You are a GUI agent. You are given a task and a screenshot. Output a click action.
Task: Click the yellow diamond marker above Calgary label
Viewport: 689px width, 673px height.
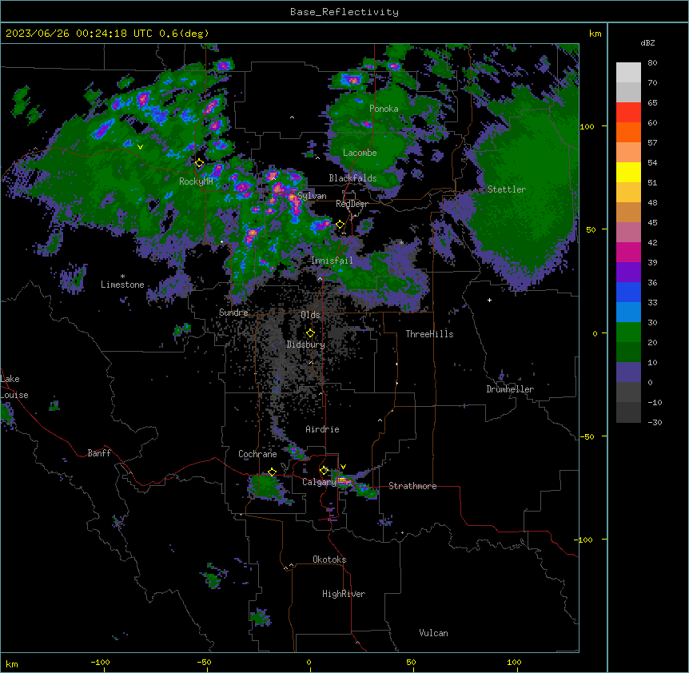click(x=324, y=471)
